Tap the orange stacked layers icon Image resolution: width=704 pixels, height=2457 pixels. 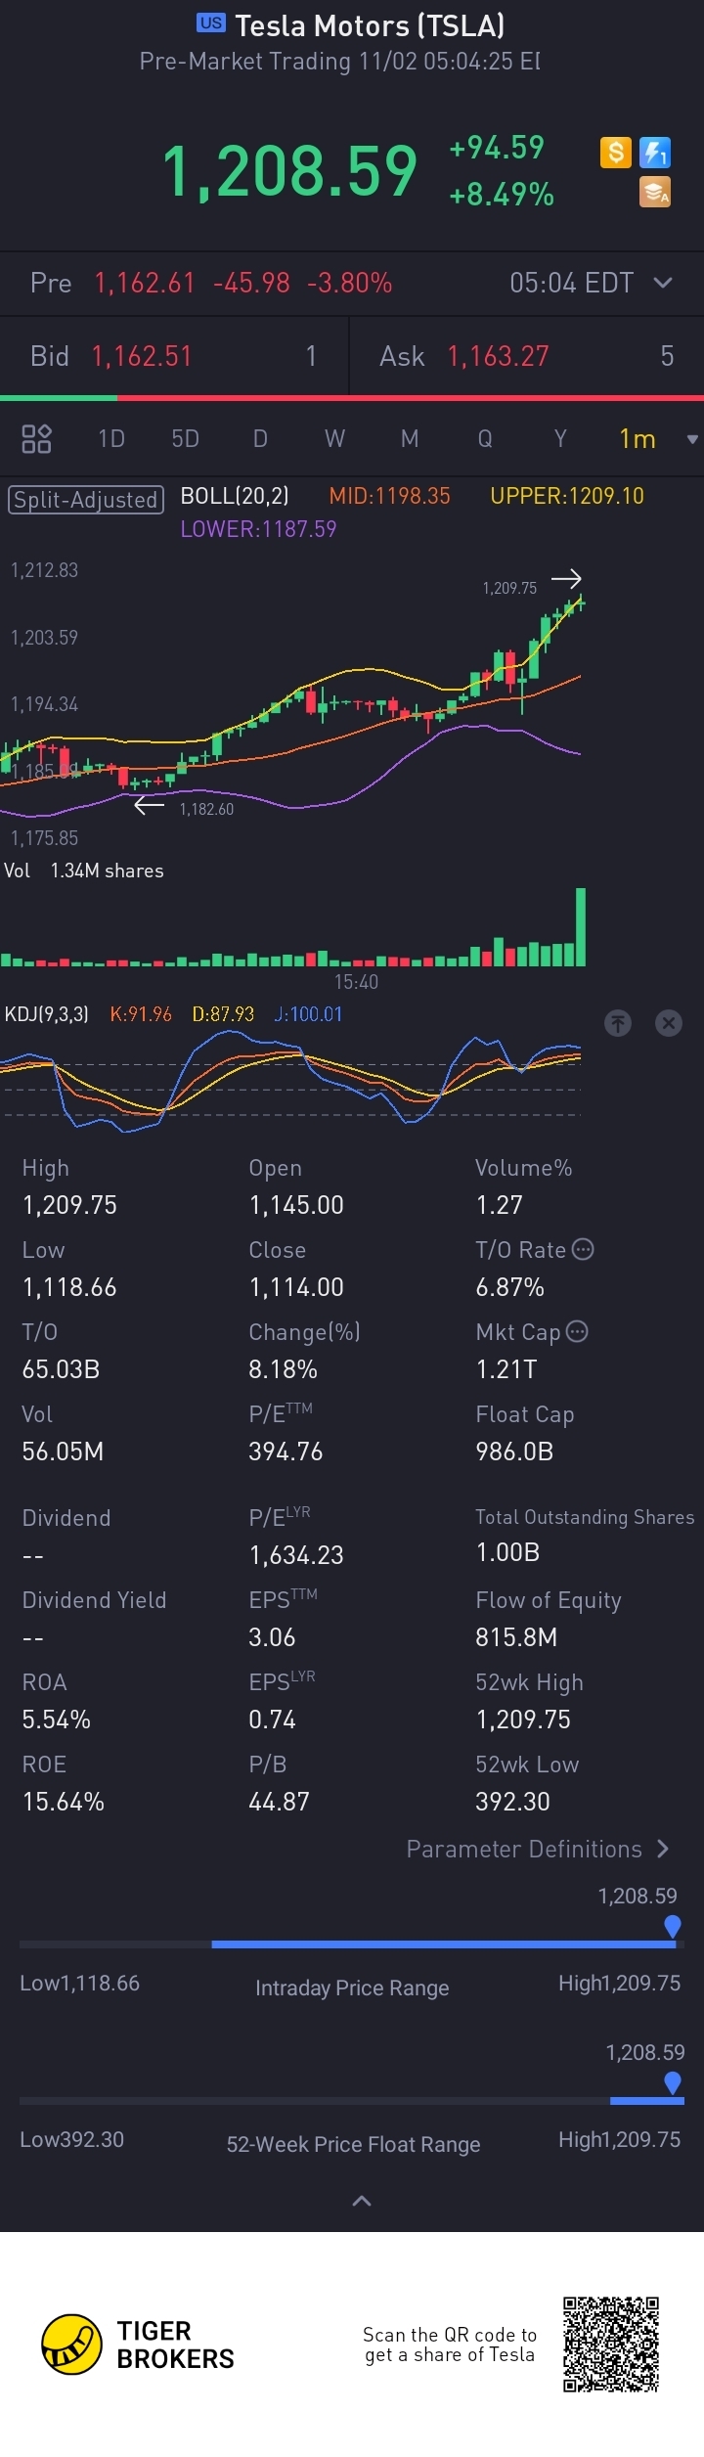(655, 192)
